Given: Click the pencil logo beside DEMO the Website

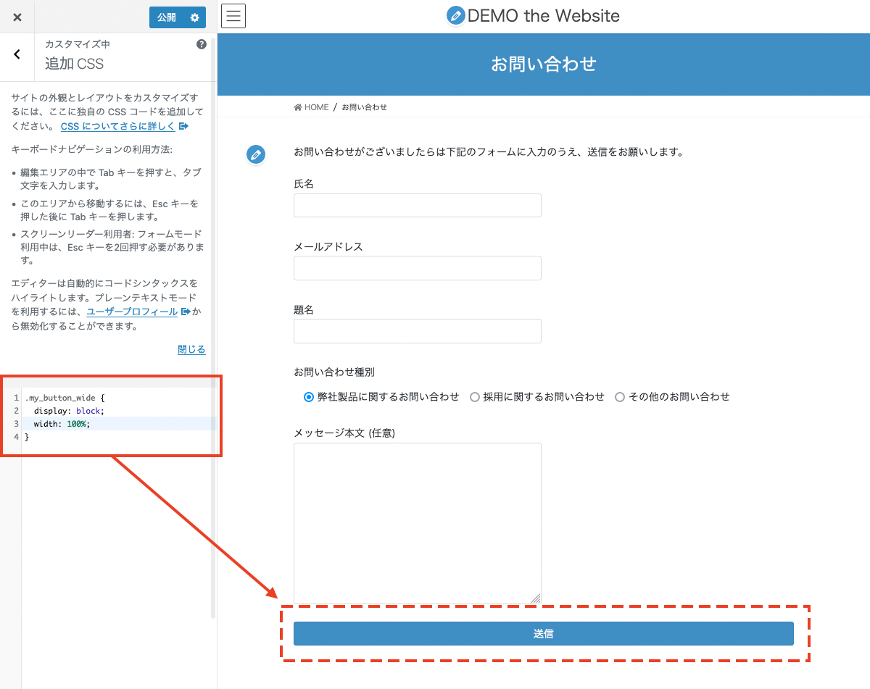Looking at the screenshot, I should pos(455,15).
